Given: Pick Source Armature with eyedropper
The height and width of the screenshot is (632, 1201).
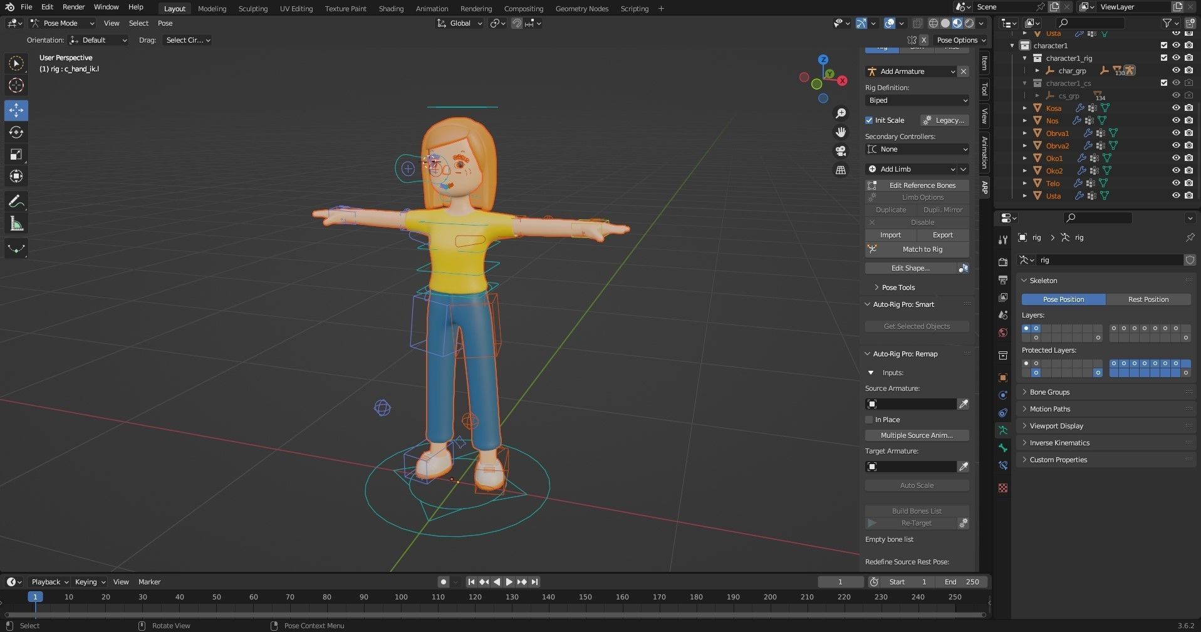Looking at the screenshot, I should tap(964, 404).
